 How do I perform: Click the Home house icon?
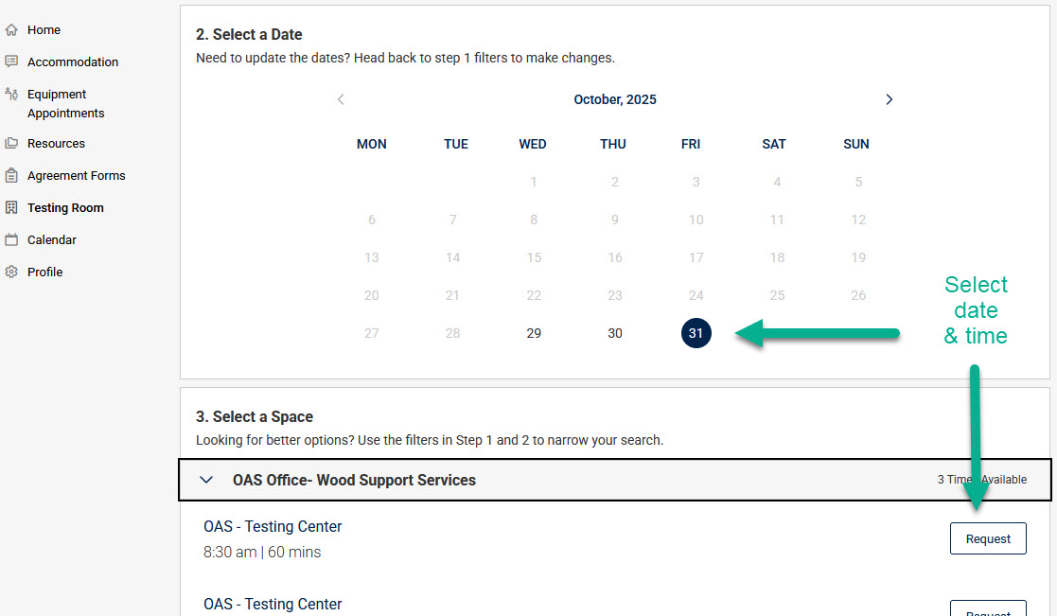pyautogui.click(x=11, y=30)
